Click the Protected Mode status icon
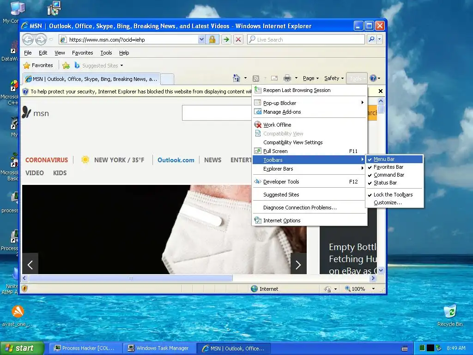The height and width of the screenshot is (355, 473). click(327, 289)
